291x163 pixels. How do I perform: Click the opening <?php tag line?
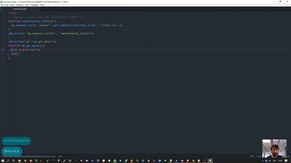tap(12, 13)
